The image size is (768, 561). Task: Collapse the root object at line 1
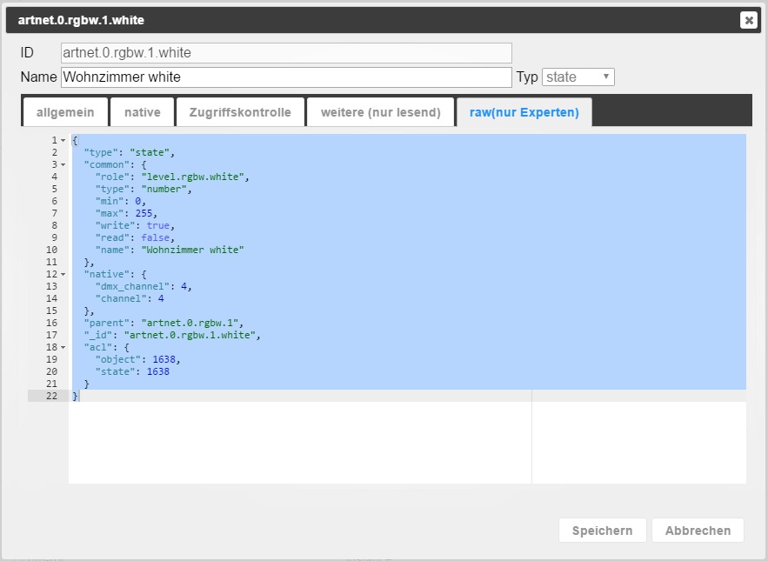[63, 141]
